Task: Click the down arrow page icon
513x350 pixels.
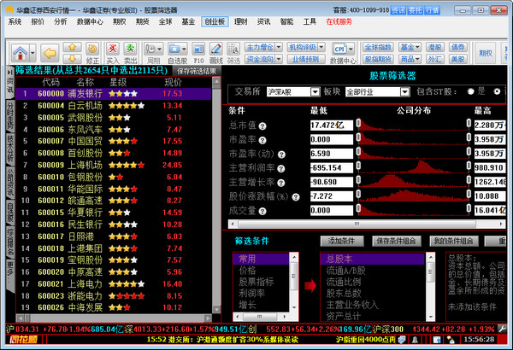Action: tap(73, 59)
